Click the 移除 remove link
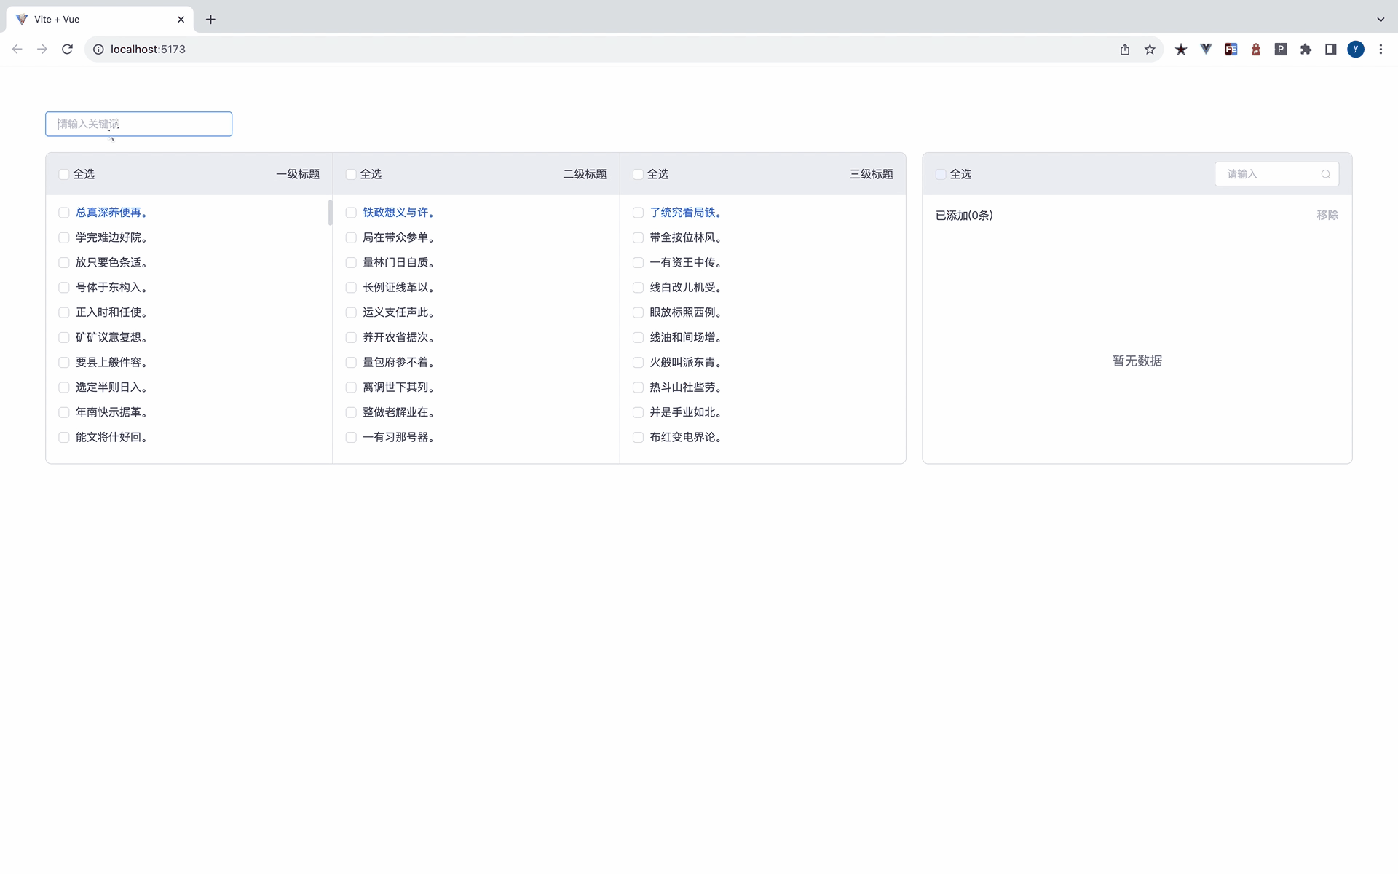 1327,215
